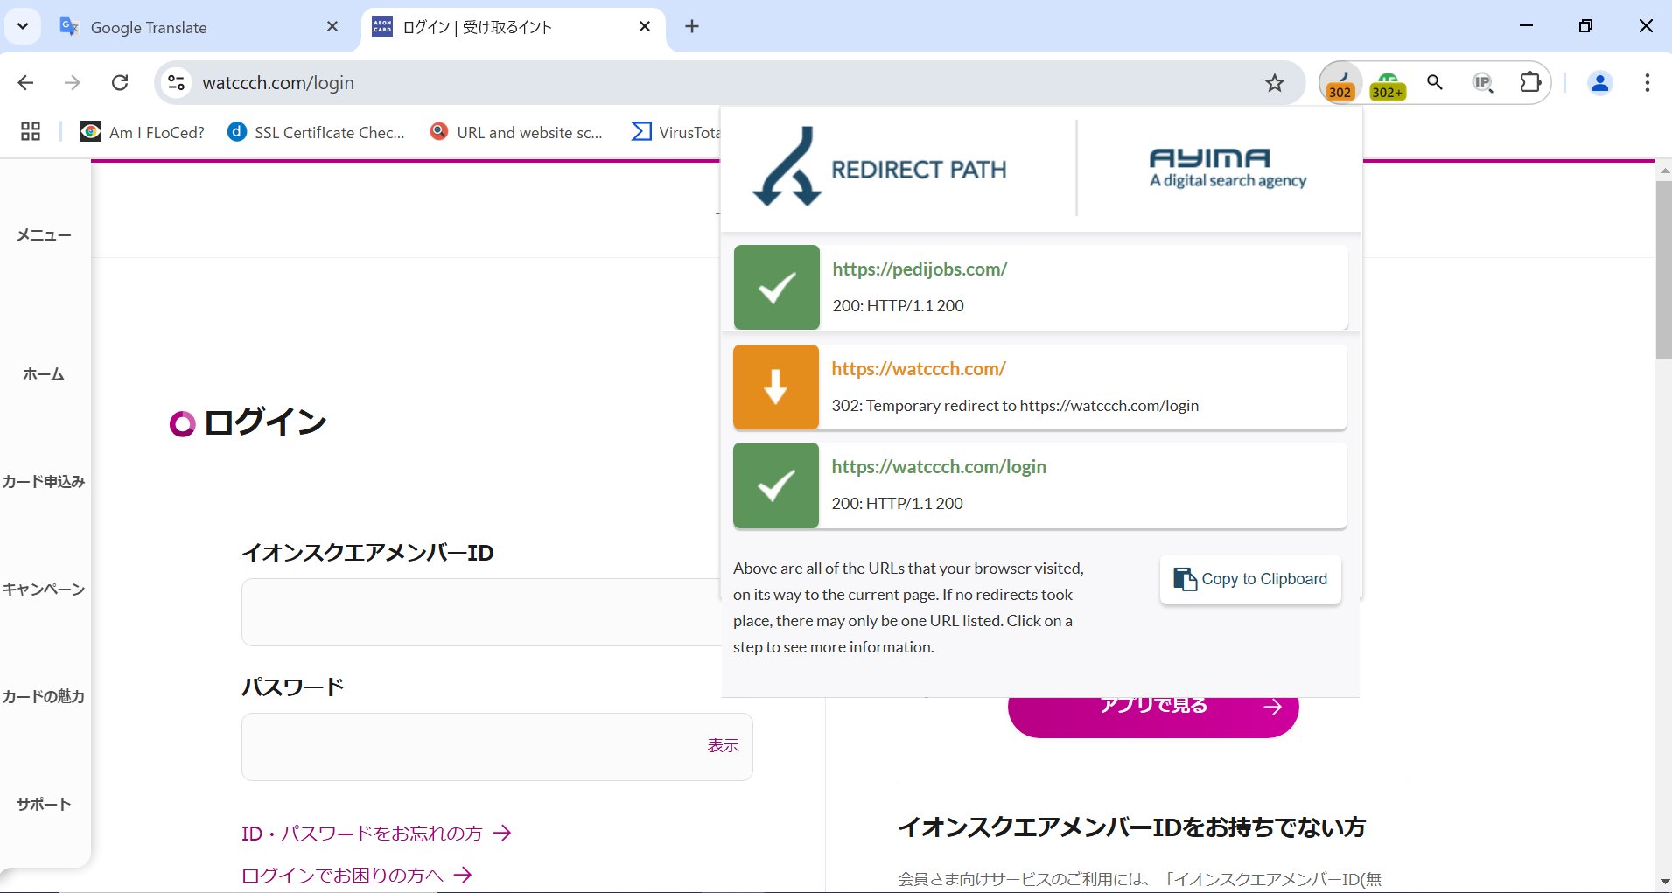Click the green checkmark for watccch.com/login step

pos(776,485)
